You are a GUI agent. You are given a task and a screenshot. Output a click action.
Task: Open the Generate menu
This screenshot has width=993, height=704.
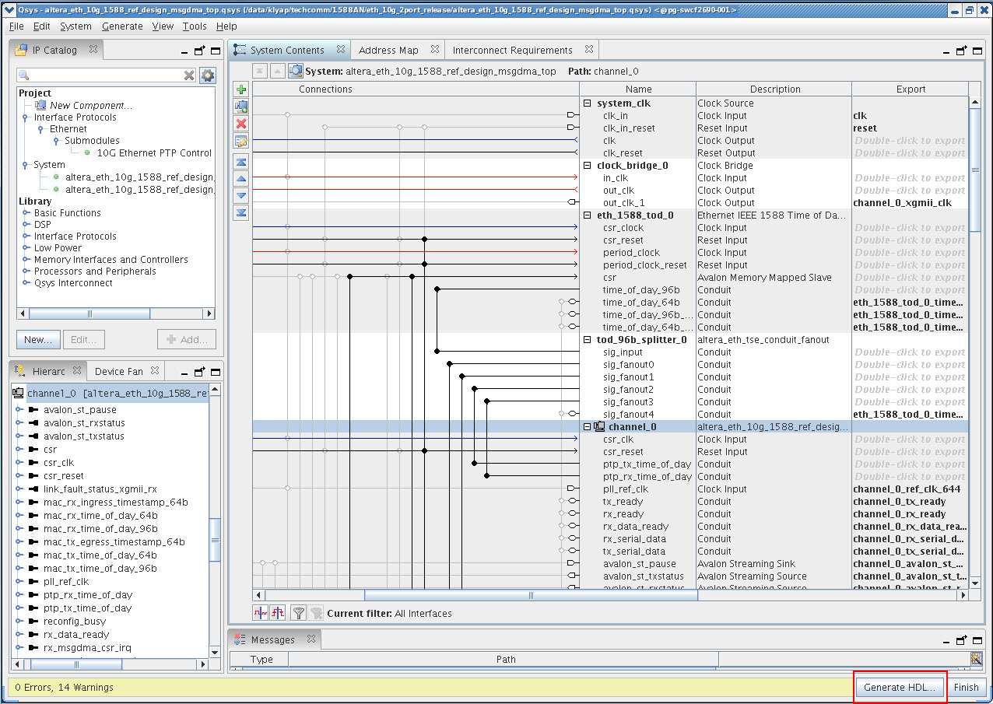point(122,26)
